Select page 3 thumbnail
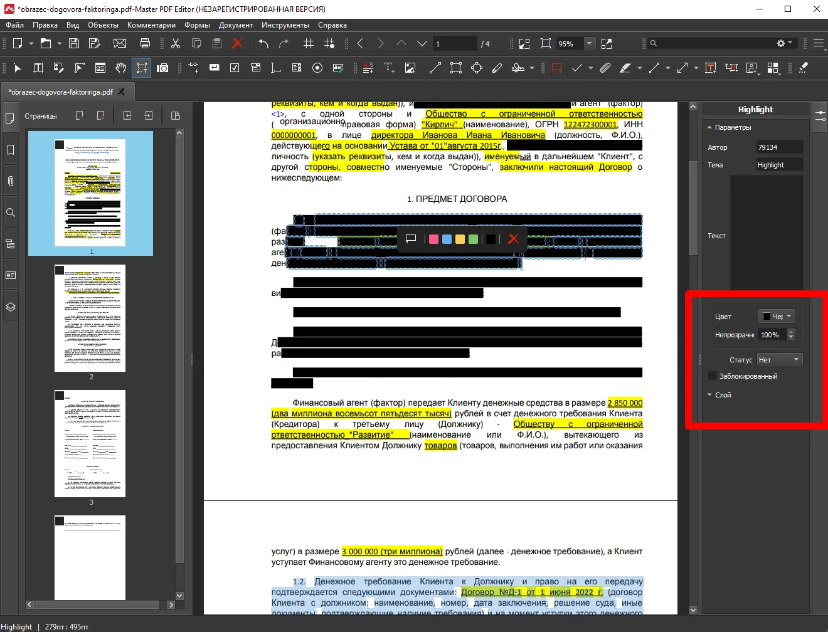Image resolution: width=828 pixels, height=632 pixels. click(90, 443)
